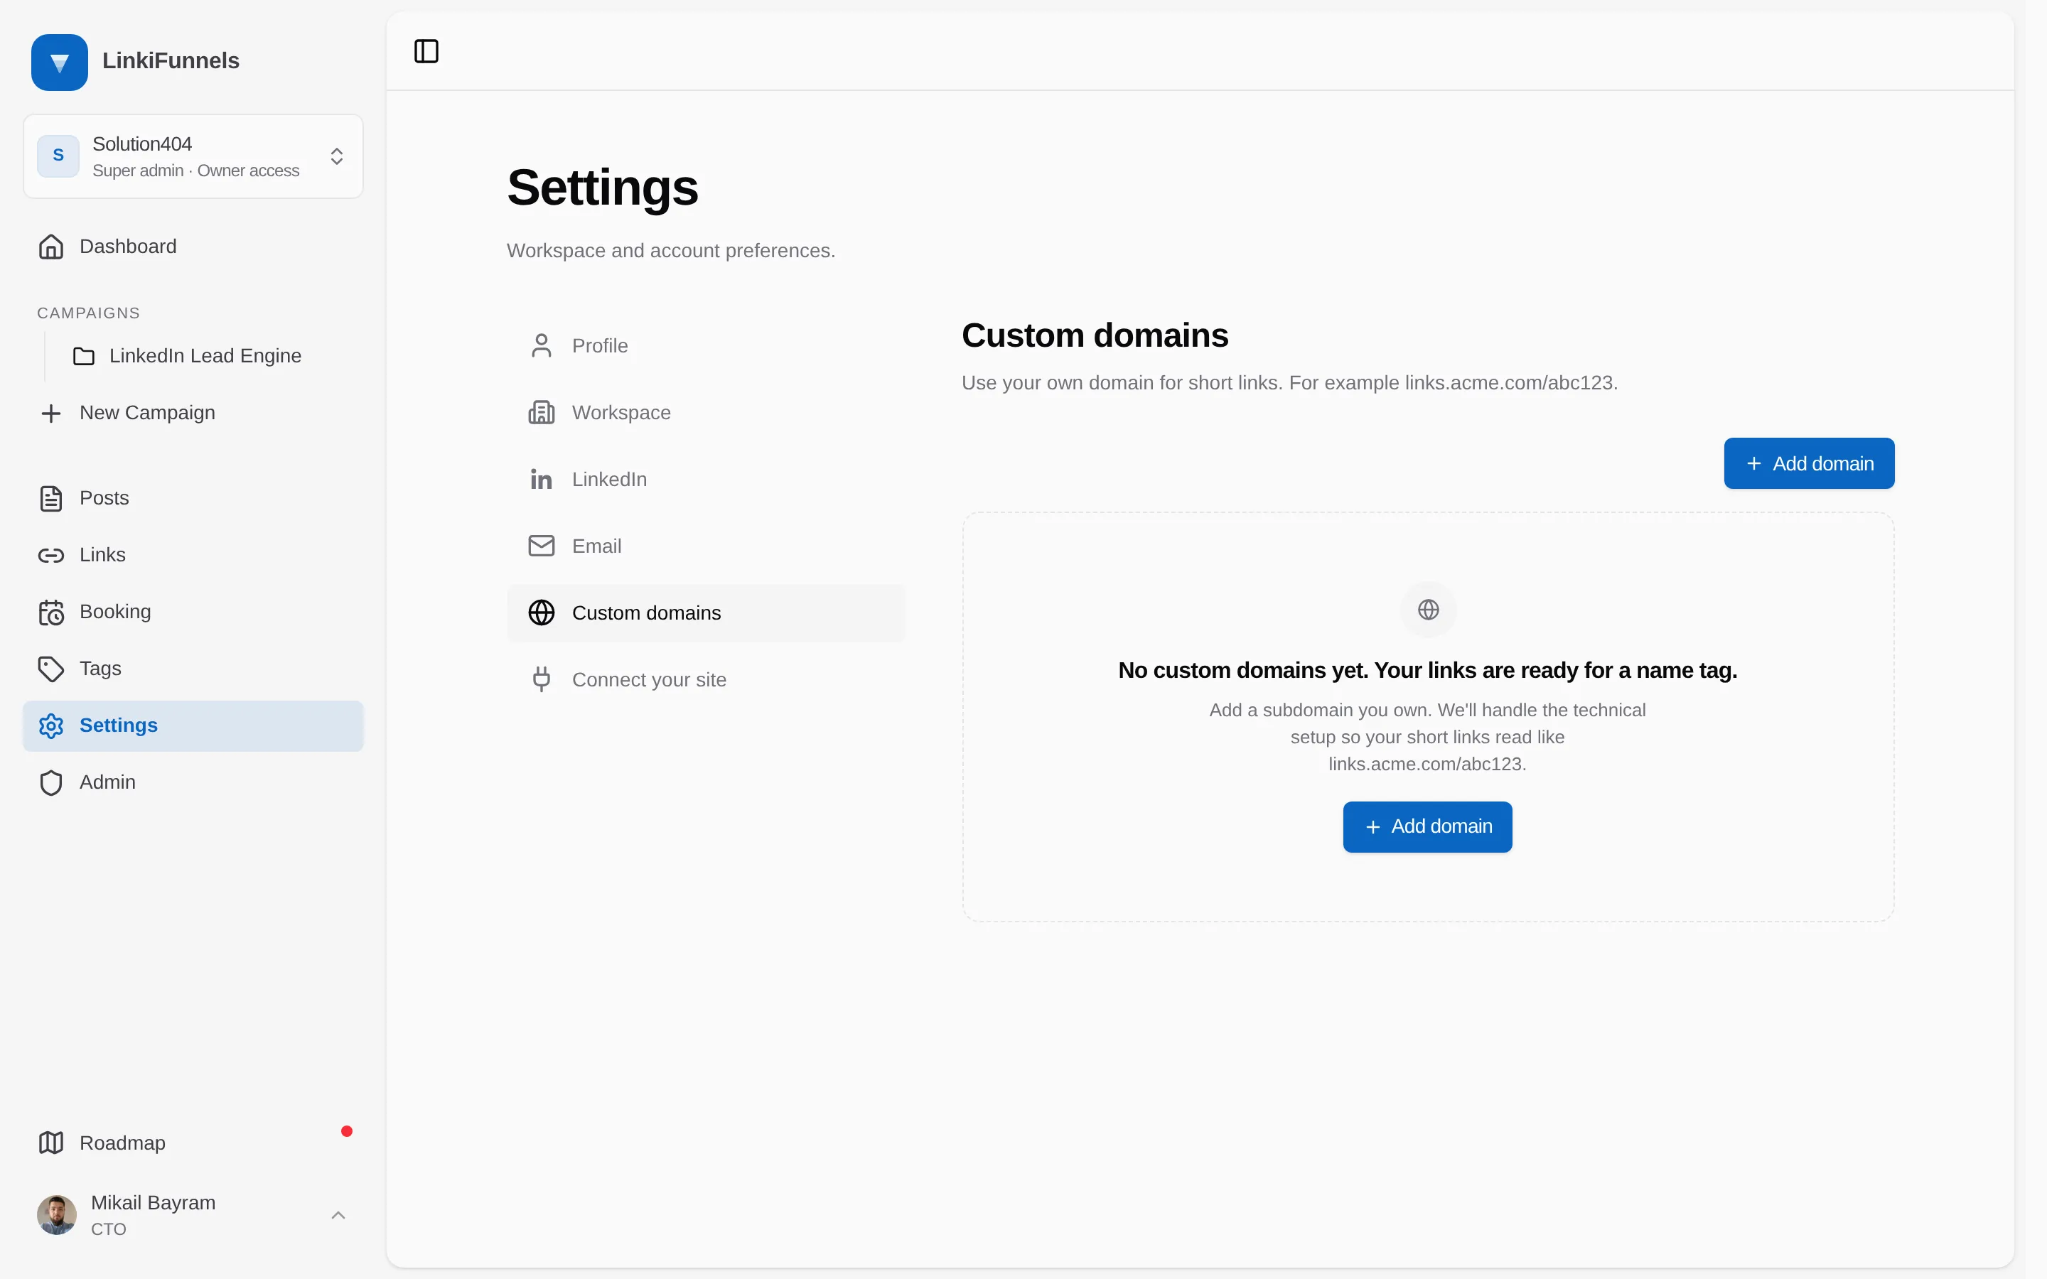Open Tags via the tag icon
This screenshot has width=2047, height=1279.
point(50,669)
